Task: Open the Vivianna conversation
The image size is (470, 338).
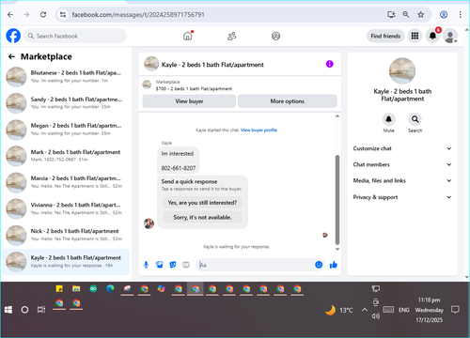Action: pyautogui.click(x=66, y=208)
